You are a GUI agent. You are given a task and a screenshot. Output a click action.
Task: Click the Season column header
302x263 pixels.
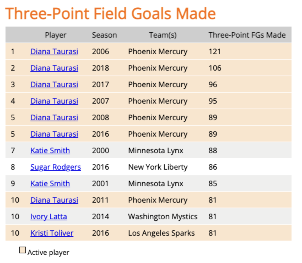coord(104,35)
